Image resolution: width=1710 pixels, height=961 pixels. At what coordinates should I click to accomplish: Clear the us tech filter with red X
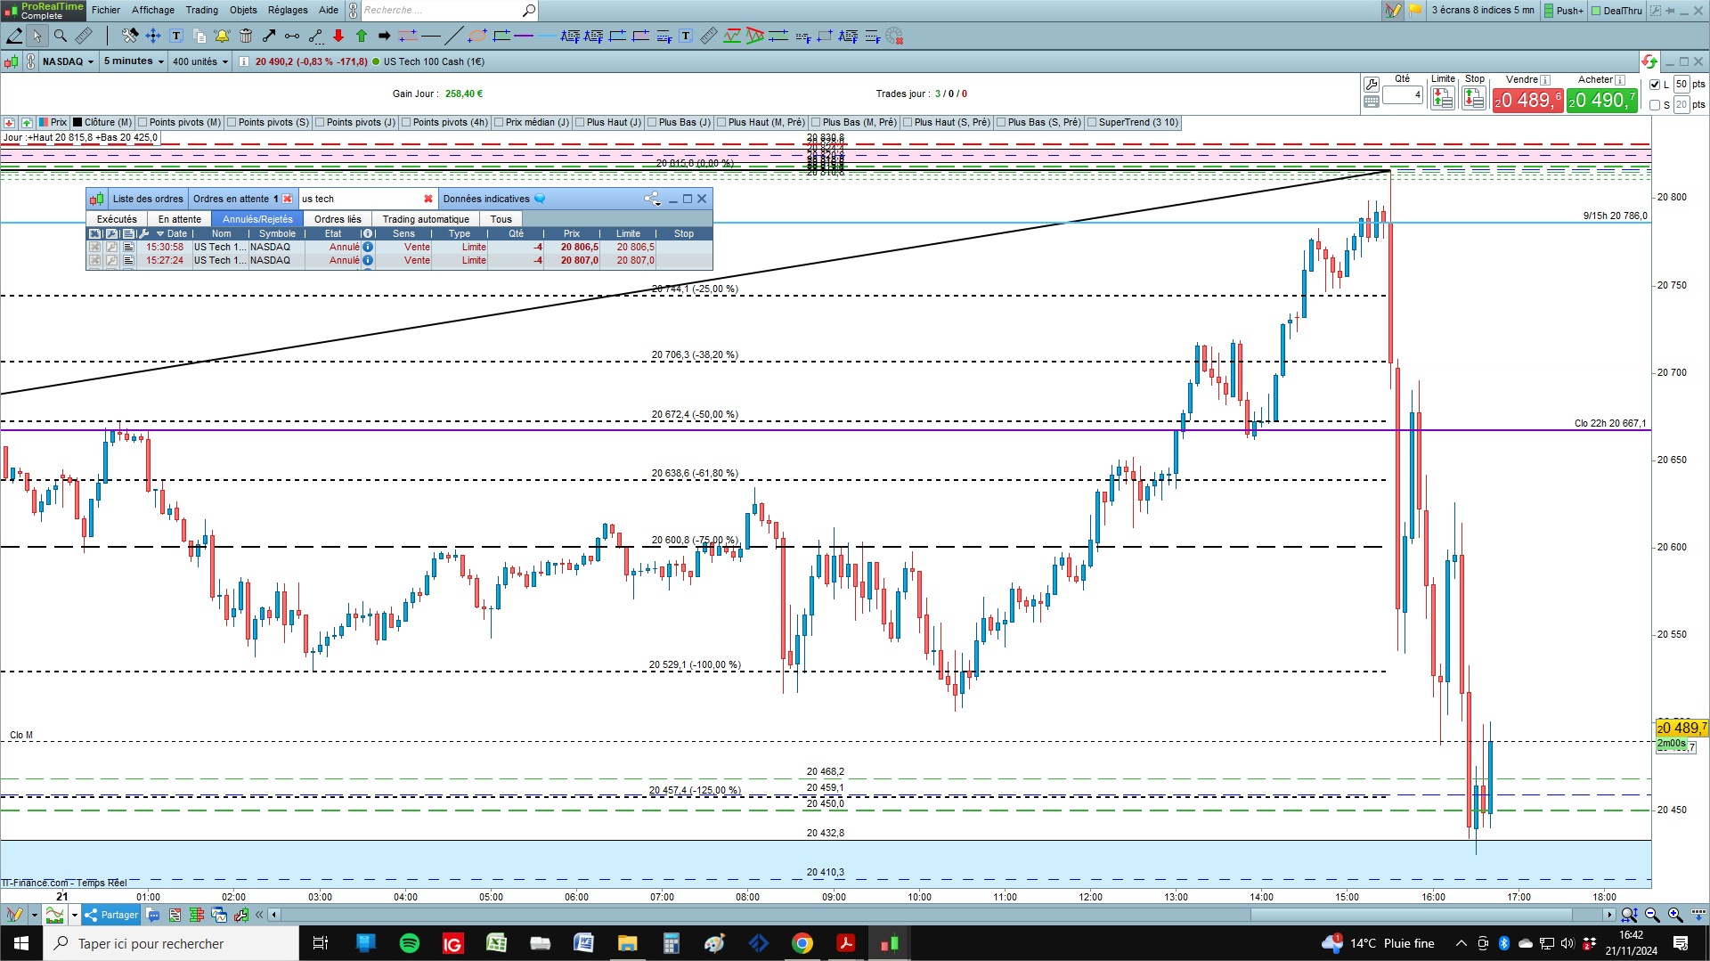coord(428,199)
